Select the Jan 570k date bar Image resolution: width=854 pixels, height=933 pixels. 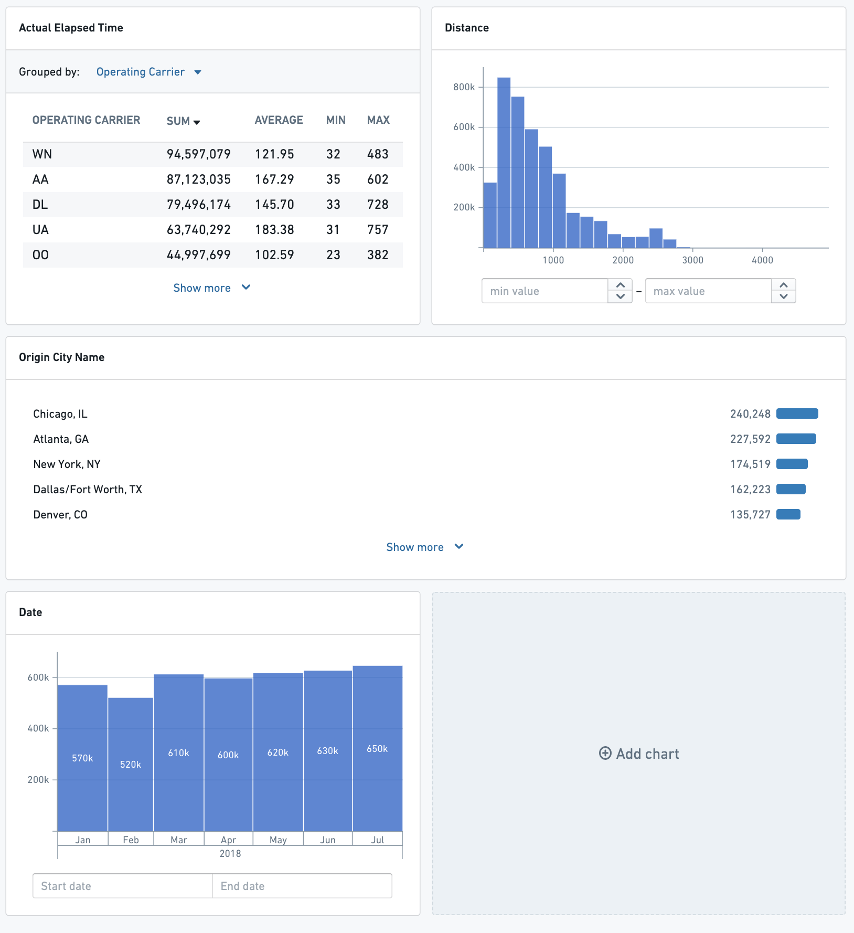pos(82,758)
